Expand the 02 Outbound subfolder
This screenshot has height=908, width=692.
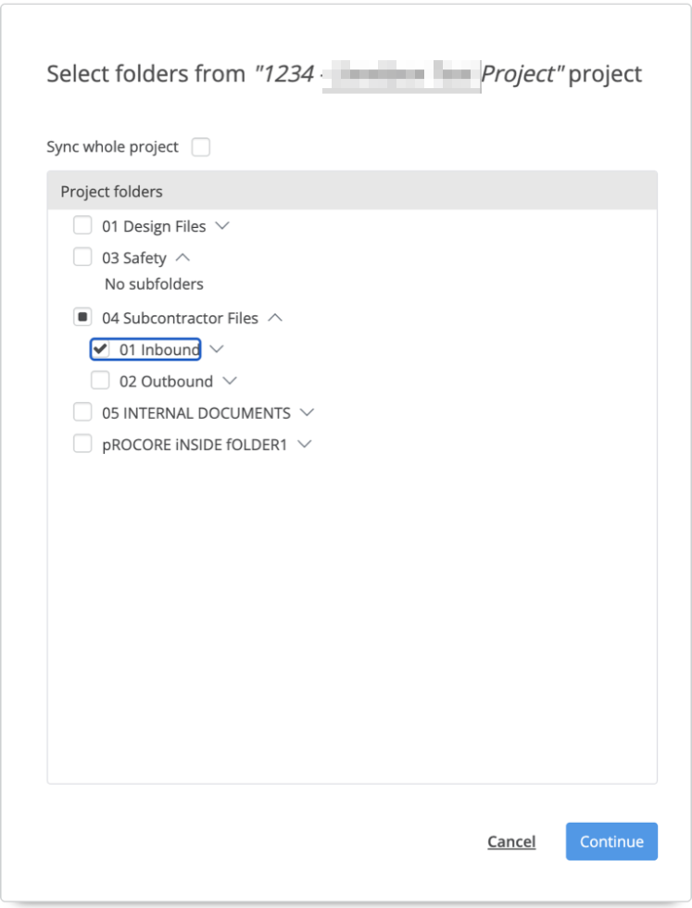point(230,380)
